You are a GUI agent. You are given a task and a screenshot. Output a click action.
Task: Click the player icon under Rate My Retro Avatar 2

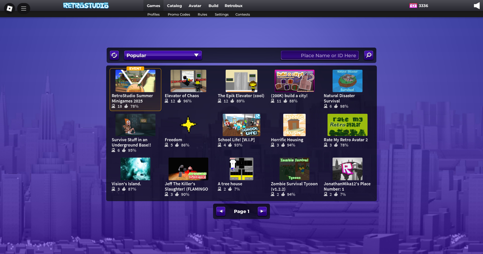click(326, 145)
